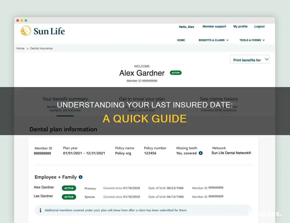Click Sun Life Dental Network® text
Screen dimensions: 290x223
tap(231, 153)
